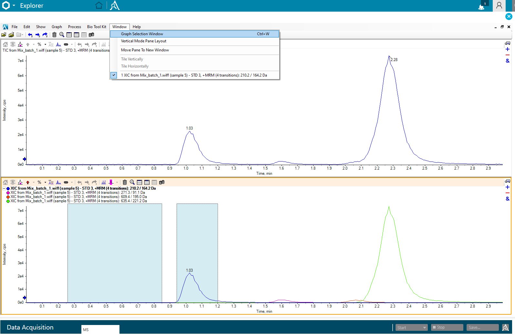This screenshot has width=515, height=335.
Task: Click the label peaks icon in the lower pane toolbar
Action: pos(51,182)
